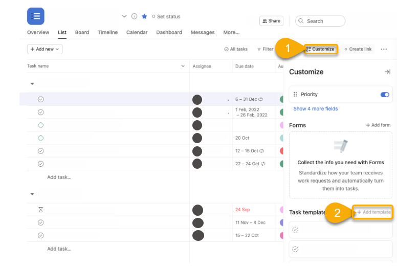The image size is (397, 269).
Task: Click the project info circle icon
Action: [134, 16]
